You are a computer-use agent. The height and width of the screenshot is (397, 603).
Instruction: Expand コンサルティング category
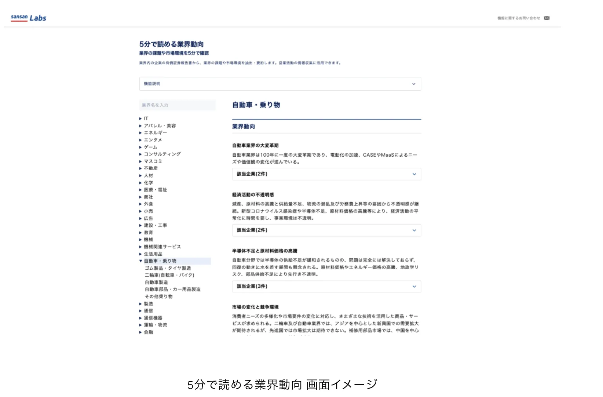pyautogui.click(x=160, y=154)
